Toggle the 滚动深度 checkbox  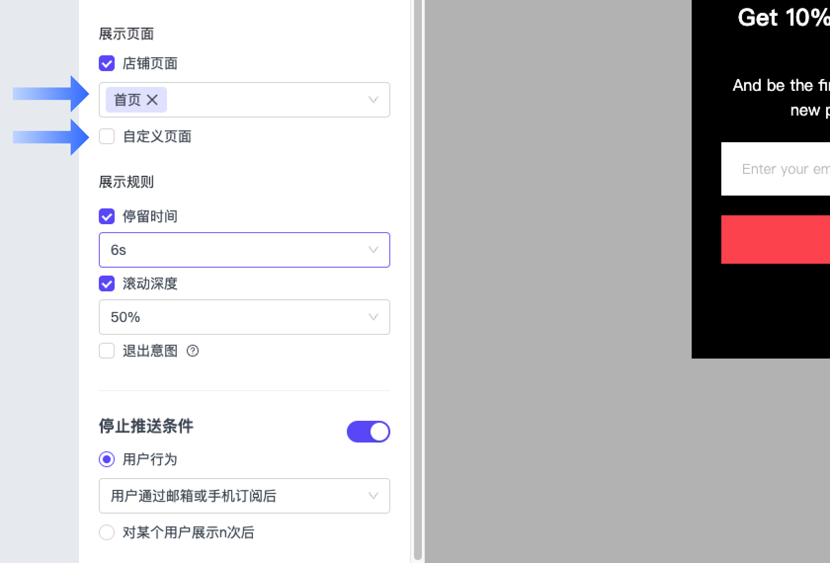pos(107,283)
